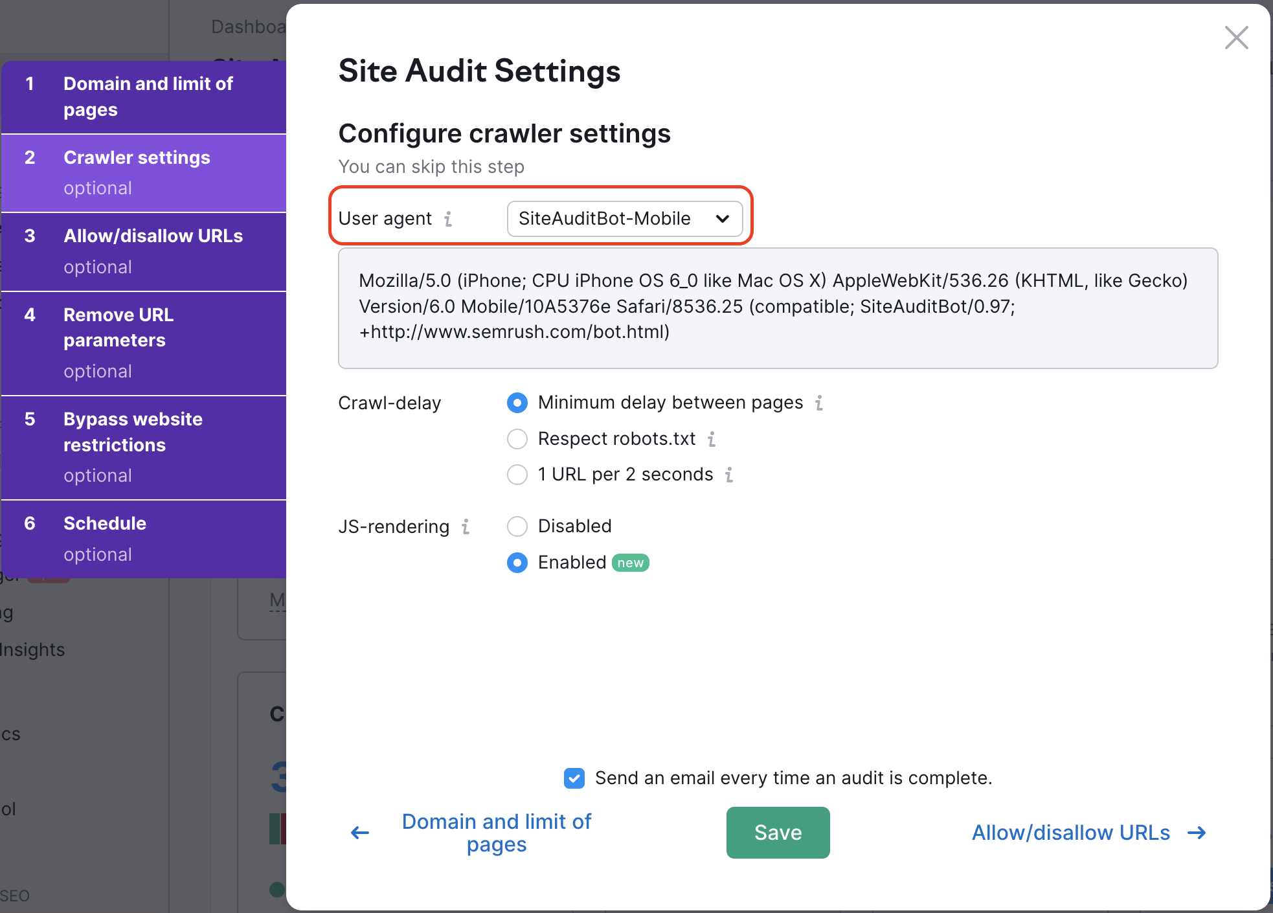The height and width of the screenshot is (913, 1273).
Task: Open the User agent dropdown
Action: click(x=624, y=219)
